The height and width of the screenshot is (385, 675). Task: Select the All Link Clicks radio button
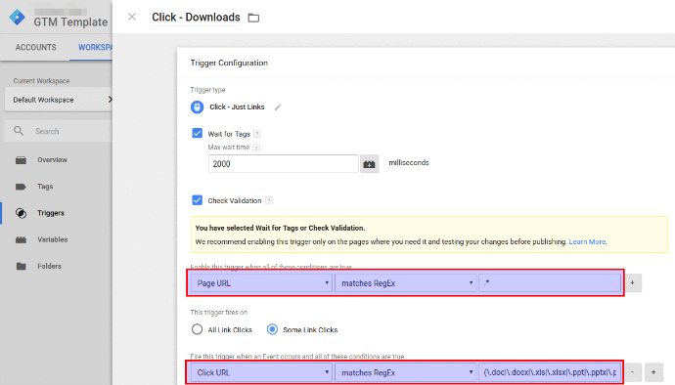click(197, 329)
